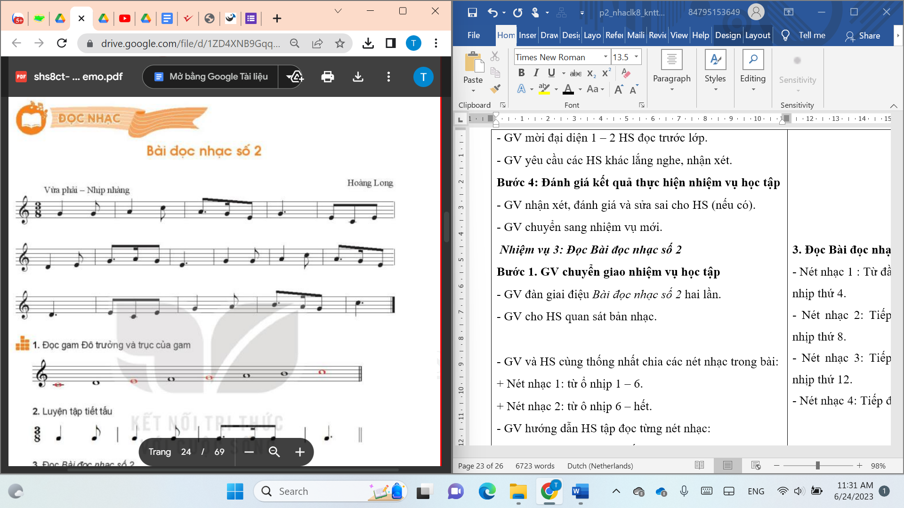This screenshot has height=508, width=904.
Task: Clear all formatting in Word
Action: [x=626, y=73]
